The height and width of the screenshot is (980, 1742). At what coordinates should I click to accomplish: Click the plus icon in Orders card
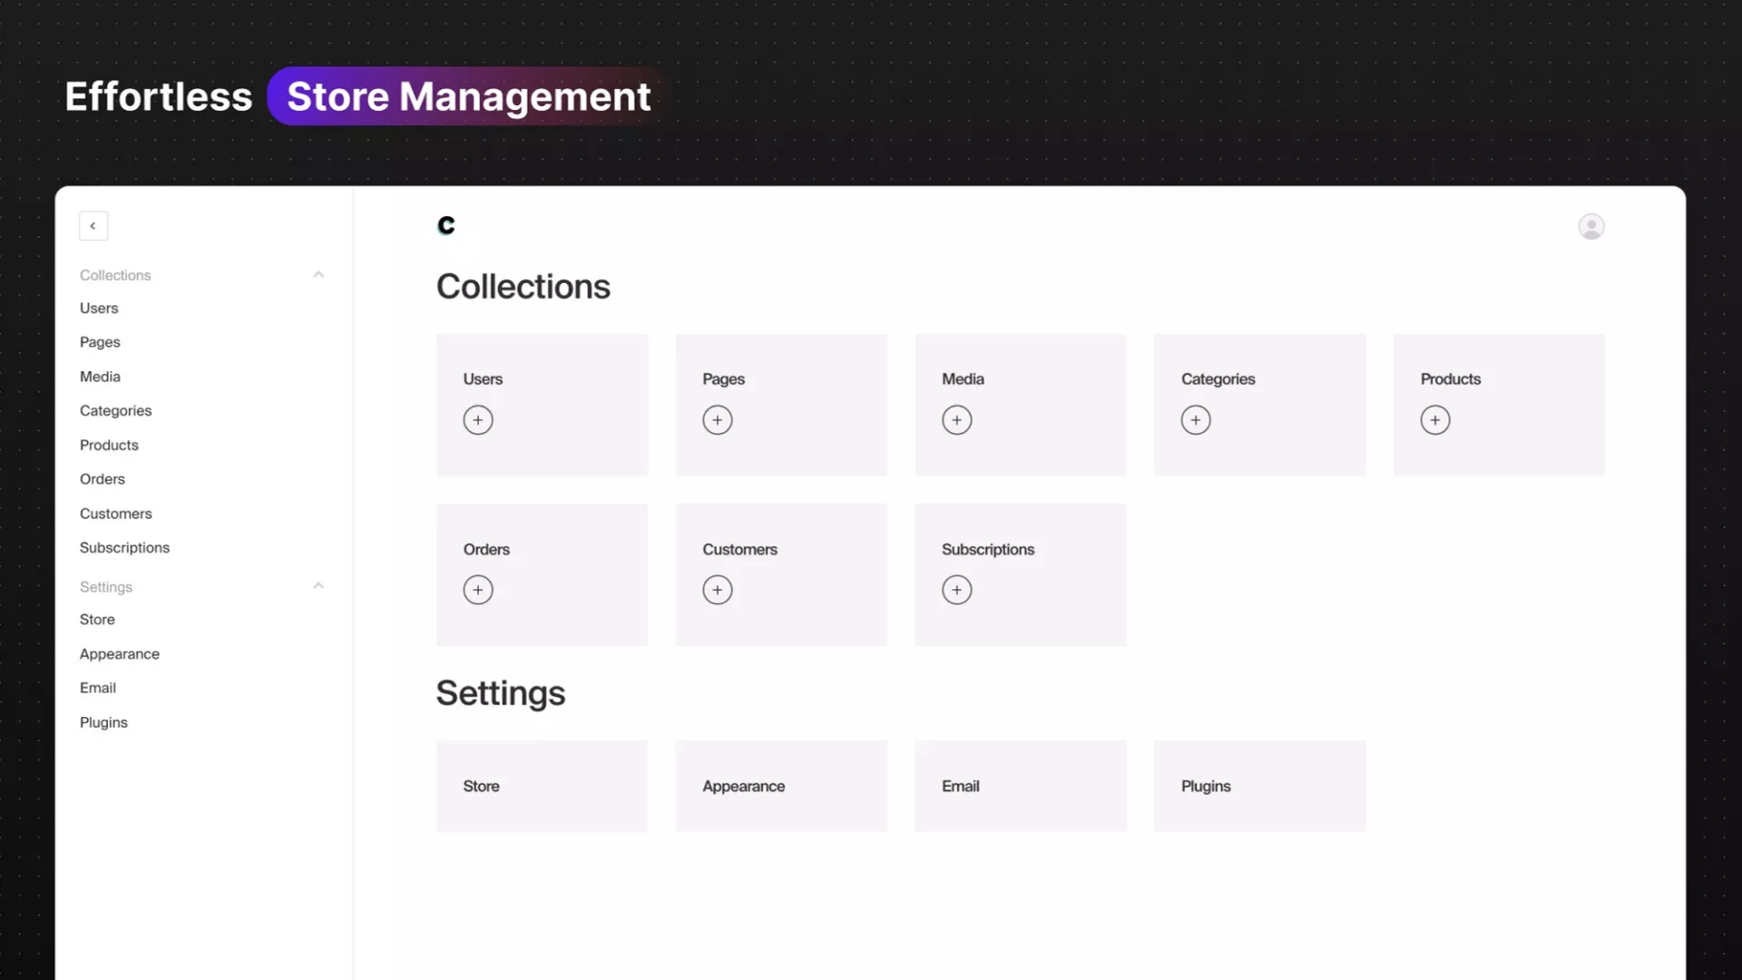[478, 590]
